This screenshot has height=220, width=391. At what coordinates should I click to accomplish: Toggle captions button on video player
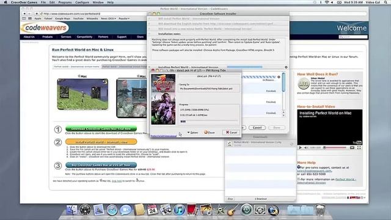point(352,148)
